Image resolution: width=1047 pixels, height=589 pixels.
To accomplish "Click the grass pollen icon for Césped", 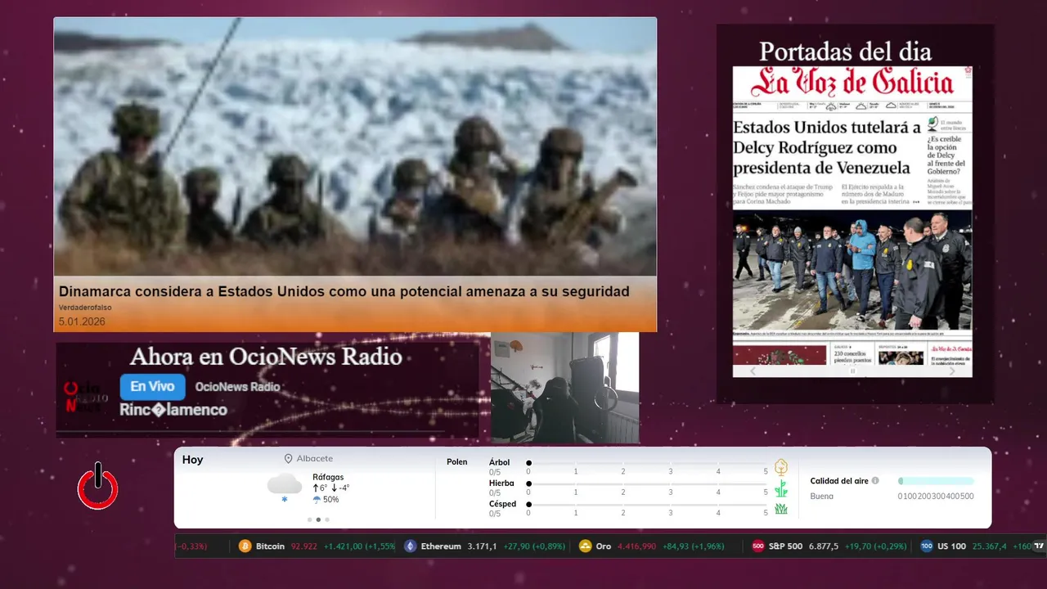I will pos(780,509).
